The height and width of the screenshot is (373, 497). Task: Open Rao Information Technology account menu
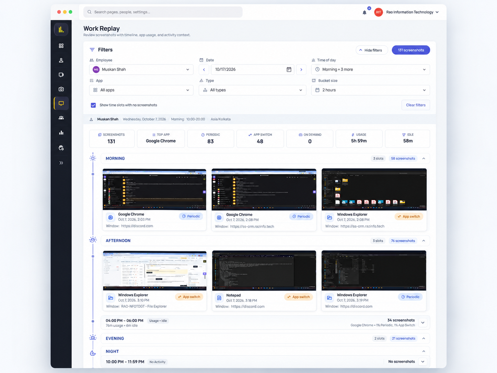tap(412, 12)
